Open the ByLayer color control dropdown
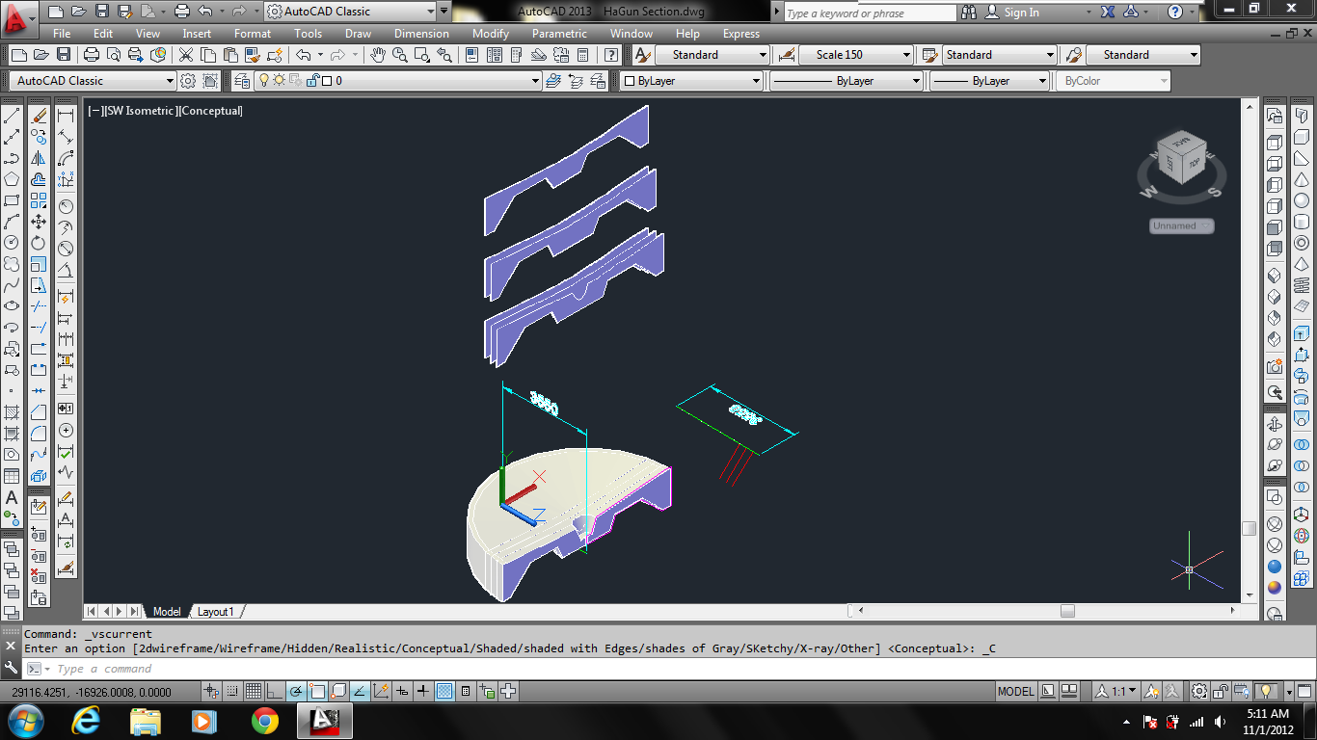The height and width of the screenshot is (740, 1317). coord(690,81)
